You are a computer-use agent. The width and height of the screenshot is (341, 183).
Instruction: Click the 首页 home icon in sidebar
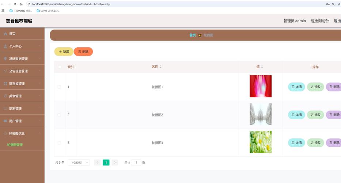(x=5, y=34)
